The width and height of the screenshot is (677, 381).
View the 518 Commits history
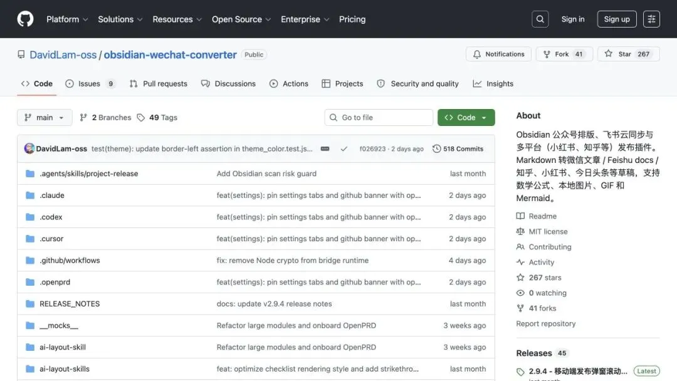(x=458, y=149)
